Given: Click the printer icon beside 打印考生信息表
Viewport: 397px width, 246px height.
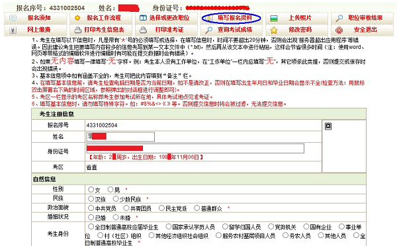Looking at the screenshot, I should click(77, 30).
